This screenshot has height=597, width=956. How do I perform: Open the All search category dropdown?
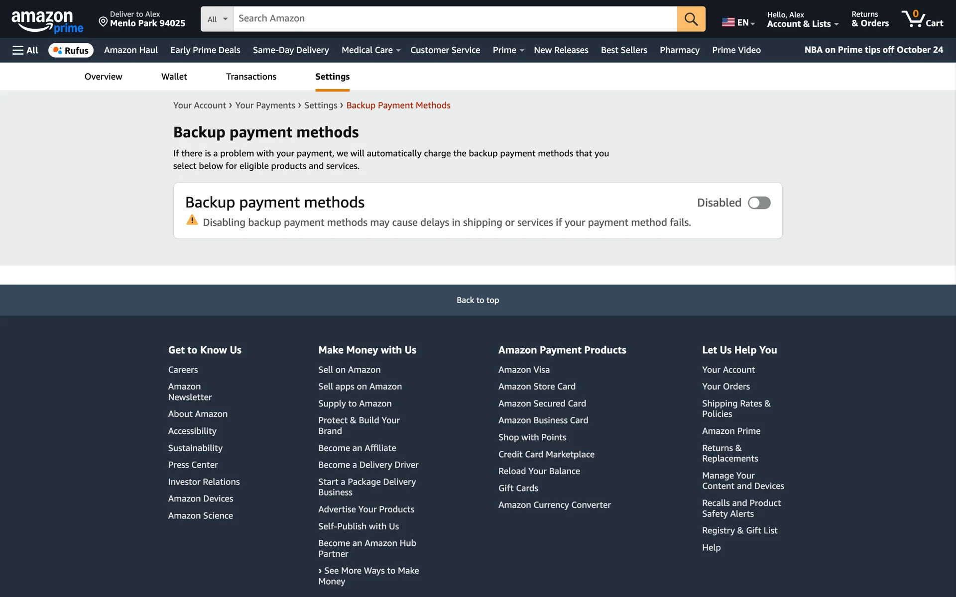click(x=217, y=19)
